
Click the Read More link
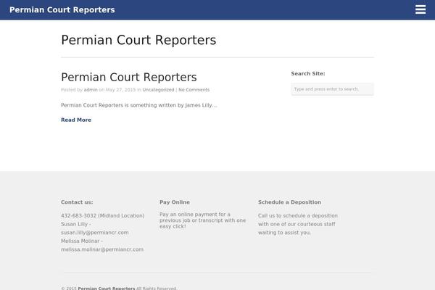[x=76, y=120]
